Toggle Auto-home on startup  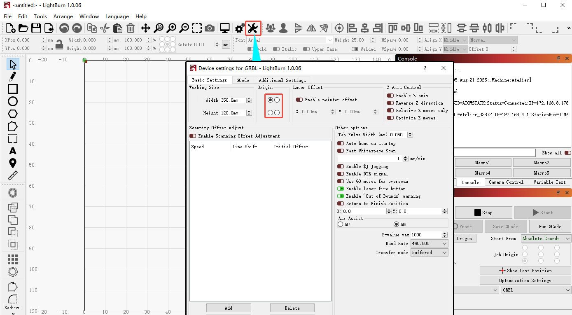(x=341, y=143)
